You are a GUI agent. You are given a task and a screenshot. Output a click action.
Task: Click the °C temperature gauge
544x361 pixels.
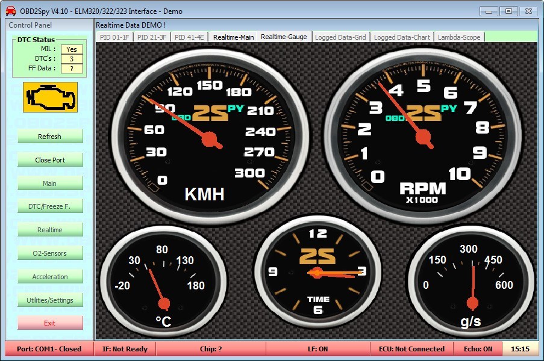click(163, 281)
